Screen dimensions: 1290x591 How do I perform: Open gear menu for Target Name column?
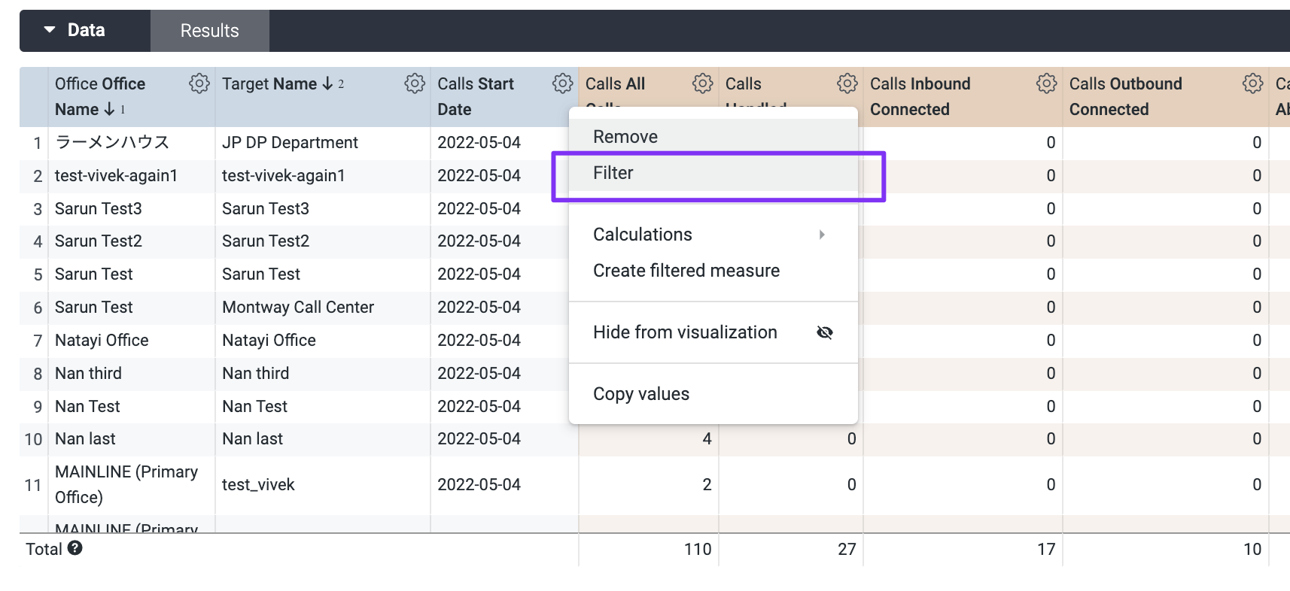tap(415, 83)
